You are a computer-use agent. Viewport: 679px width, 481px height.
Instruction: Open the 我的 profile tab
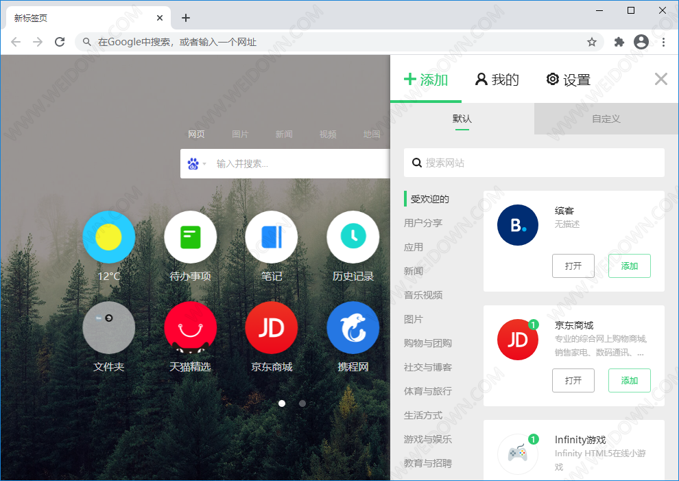click(x=497, y=80)
